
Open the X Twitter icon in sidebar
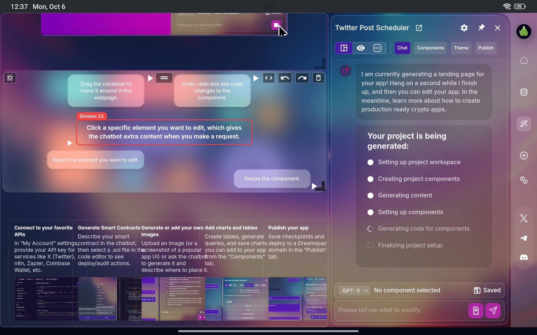pyautogui.click(x=524, y=218)
